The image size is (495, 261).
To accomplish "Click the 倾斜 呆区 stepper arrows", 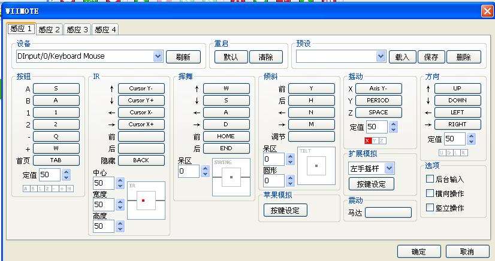I will click(290, 159).
